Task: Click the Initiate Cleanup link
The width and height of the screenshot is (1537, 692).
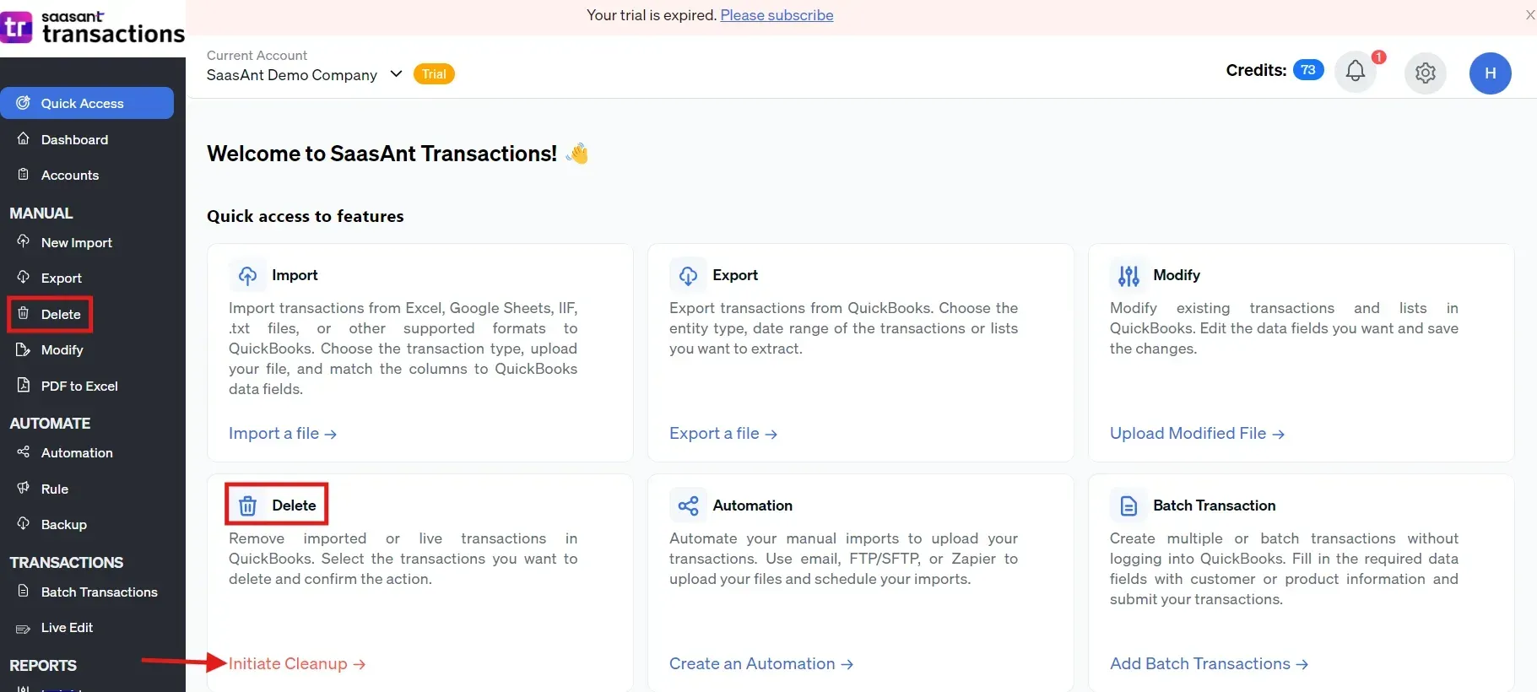Action: pos(297,663)
